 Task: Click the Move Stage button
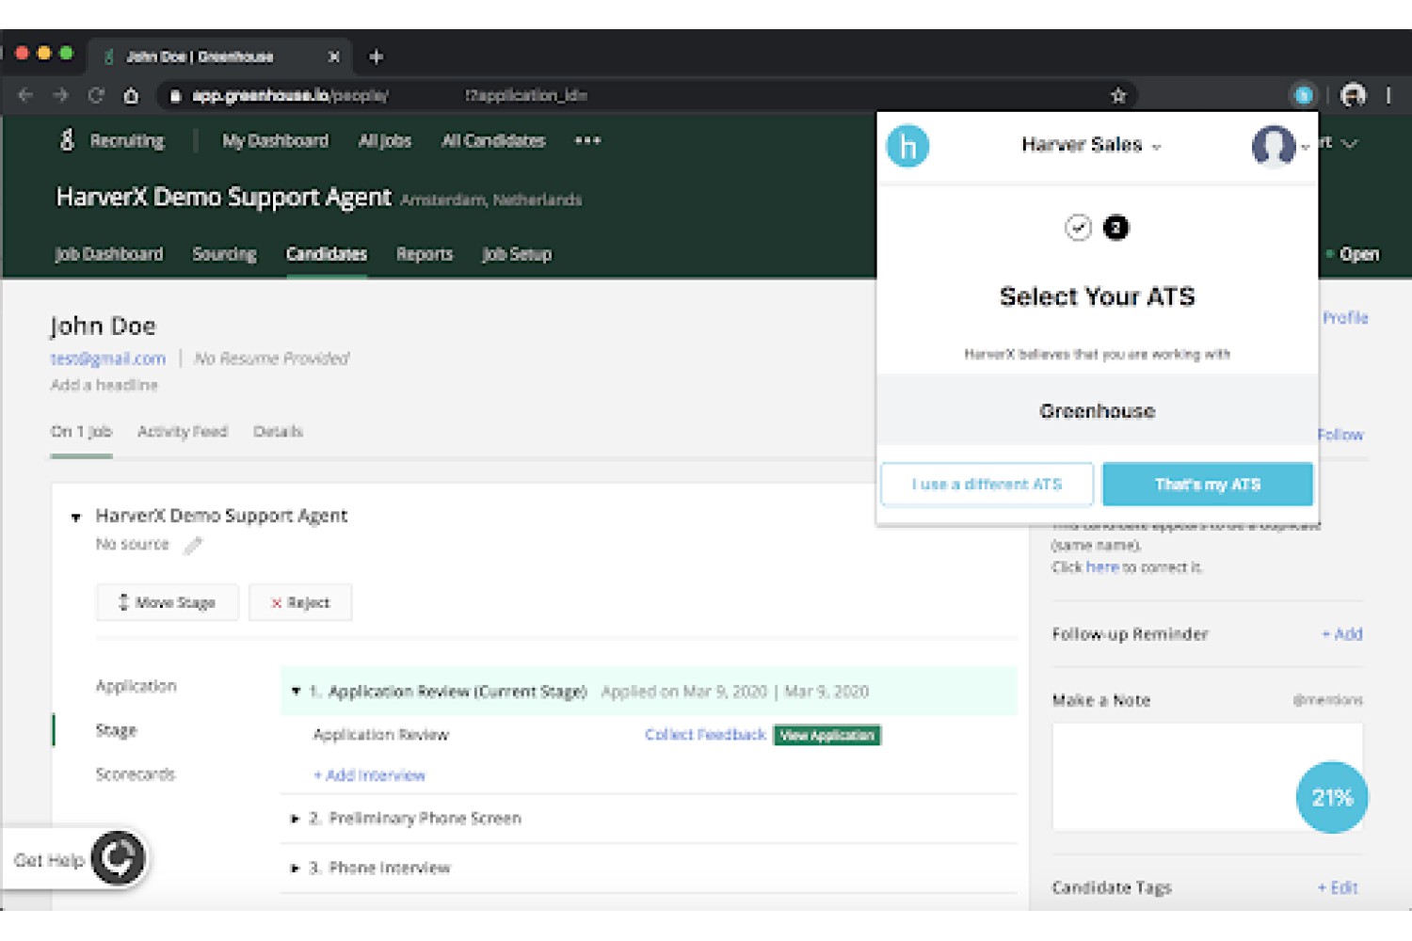pos(167,602)
